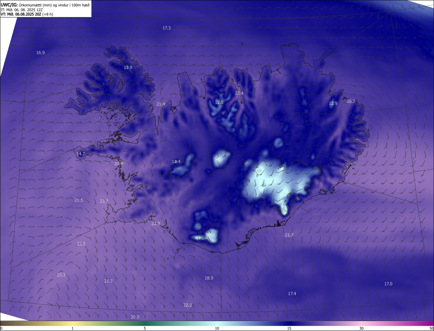Select the 12.5 value label

point(219,102)
